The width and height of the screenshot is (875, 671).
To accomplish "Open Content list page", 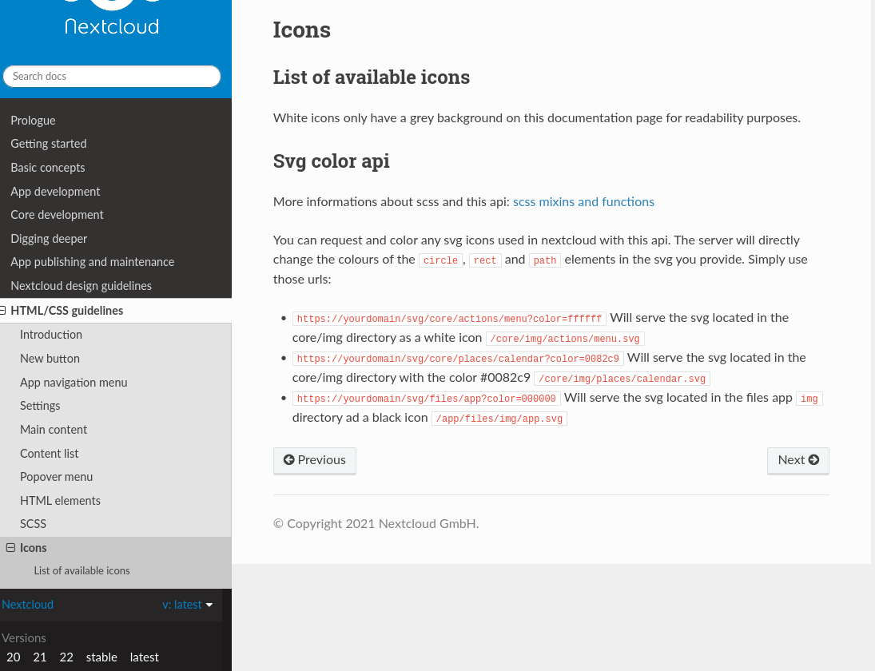I will point(49,454).
